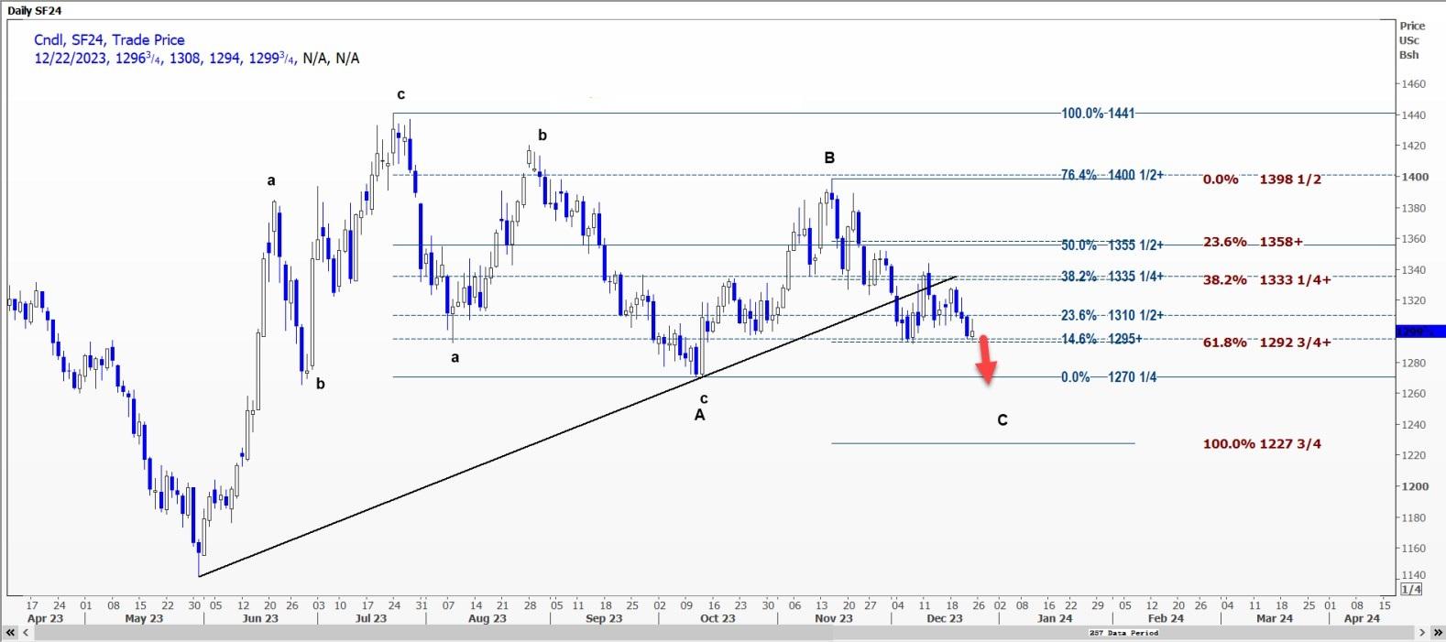This screenshot has height=642, width=1446.
Task: Click the 'Price USc Bsh' axis header
Action: point(1411,40)
